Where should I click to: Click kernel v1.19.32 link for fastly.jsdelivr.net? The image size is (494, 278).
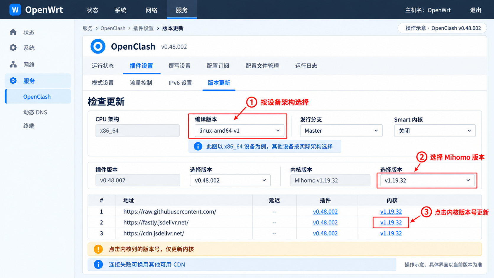391,222
